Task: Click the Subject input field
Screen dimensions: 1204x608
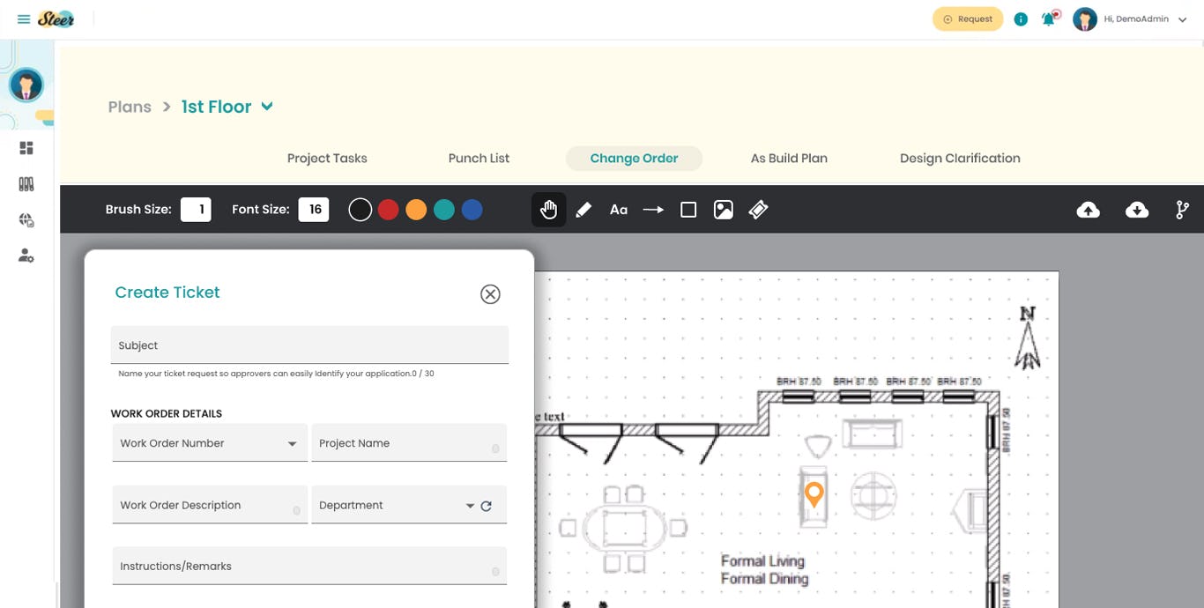Action: pyautogui.click(x=309, y=345)
